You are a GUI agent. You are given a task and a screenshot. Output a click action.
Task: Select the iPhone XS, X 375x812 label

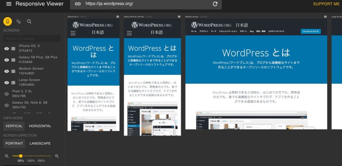click(x=29, y=48)
